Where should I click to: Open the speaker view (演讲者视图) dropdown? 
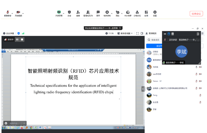click(125, 33)
